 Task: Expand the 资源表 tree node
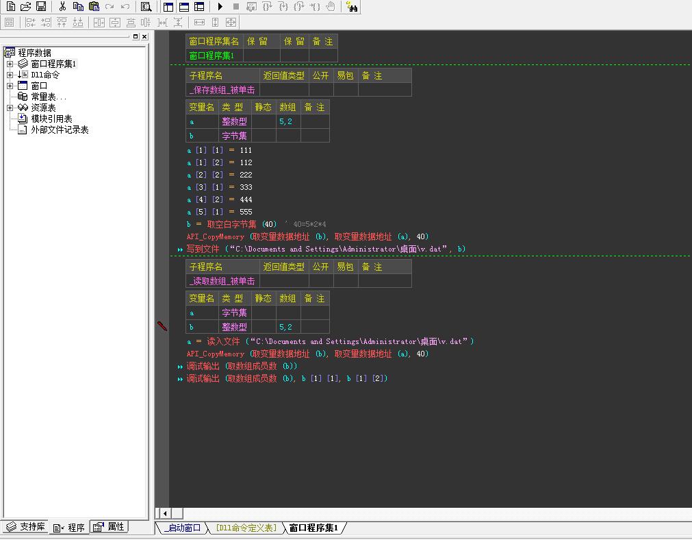pos(10,108)
